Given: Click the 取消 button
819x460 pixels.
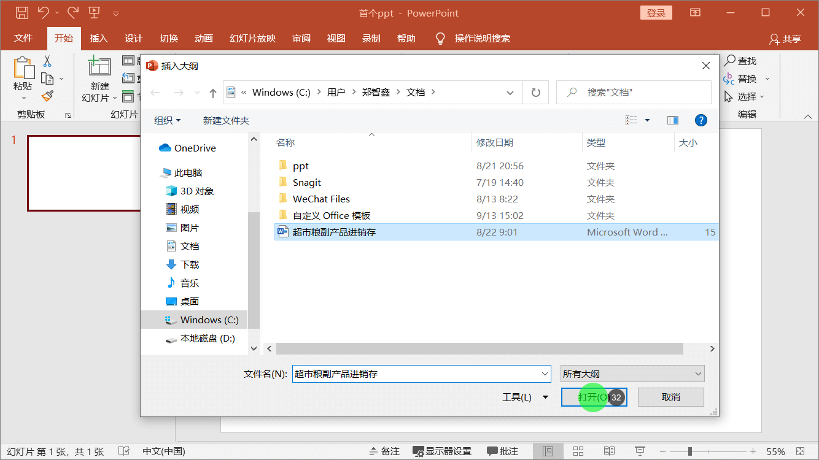Looking at the screenshot, I should click(671, 397).
